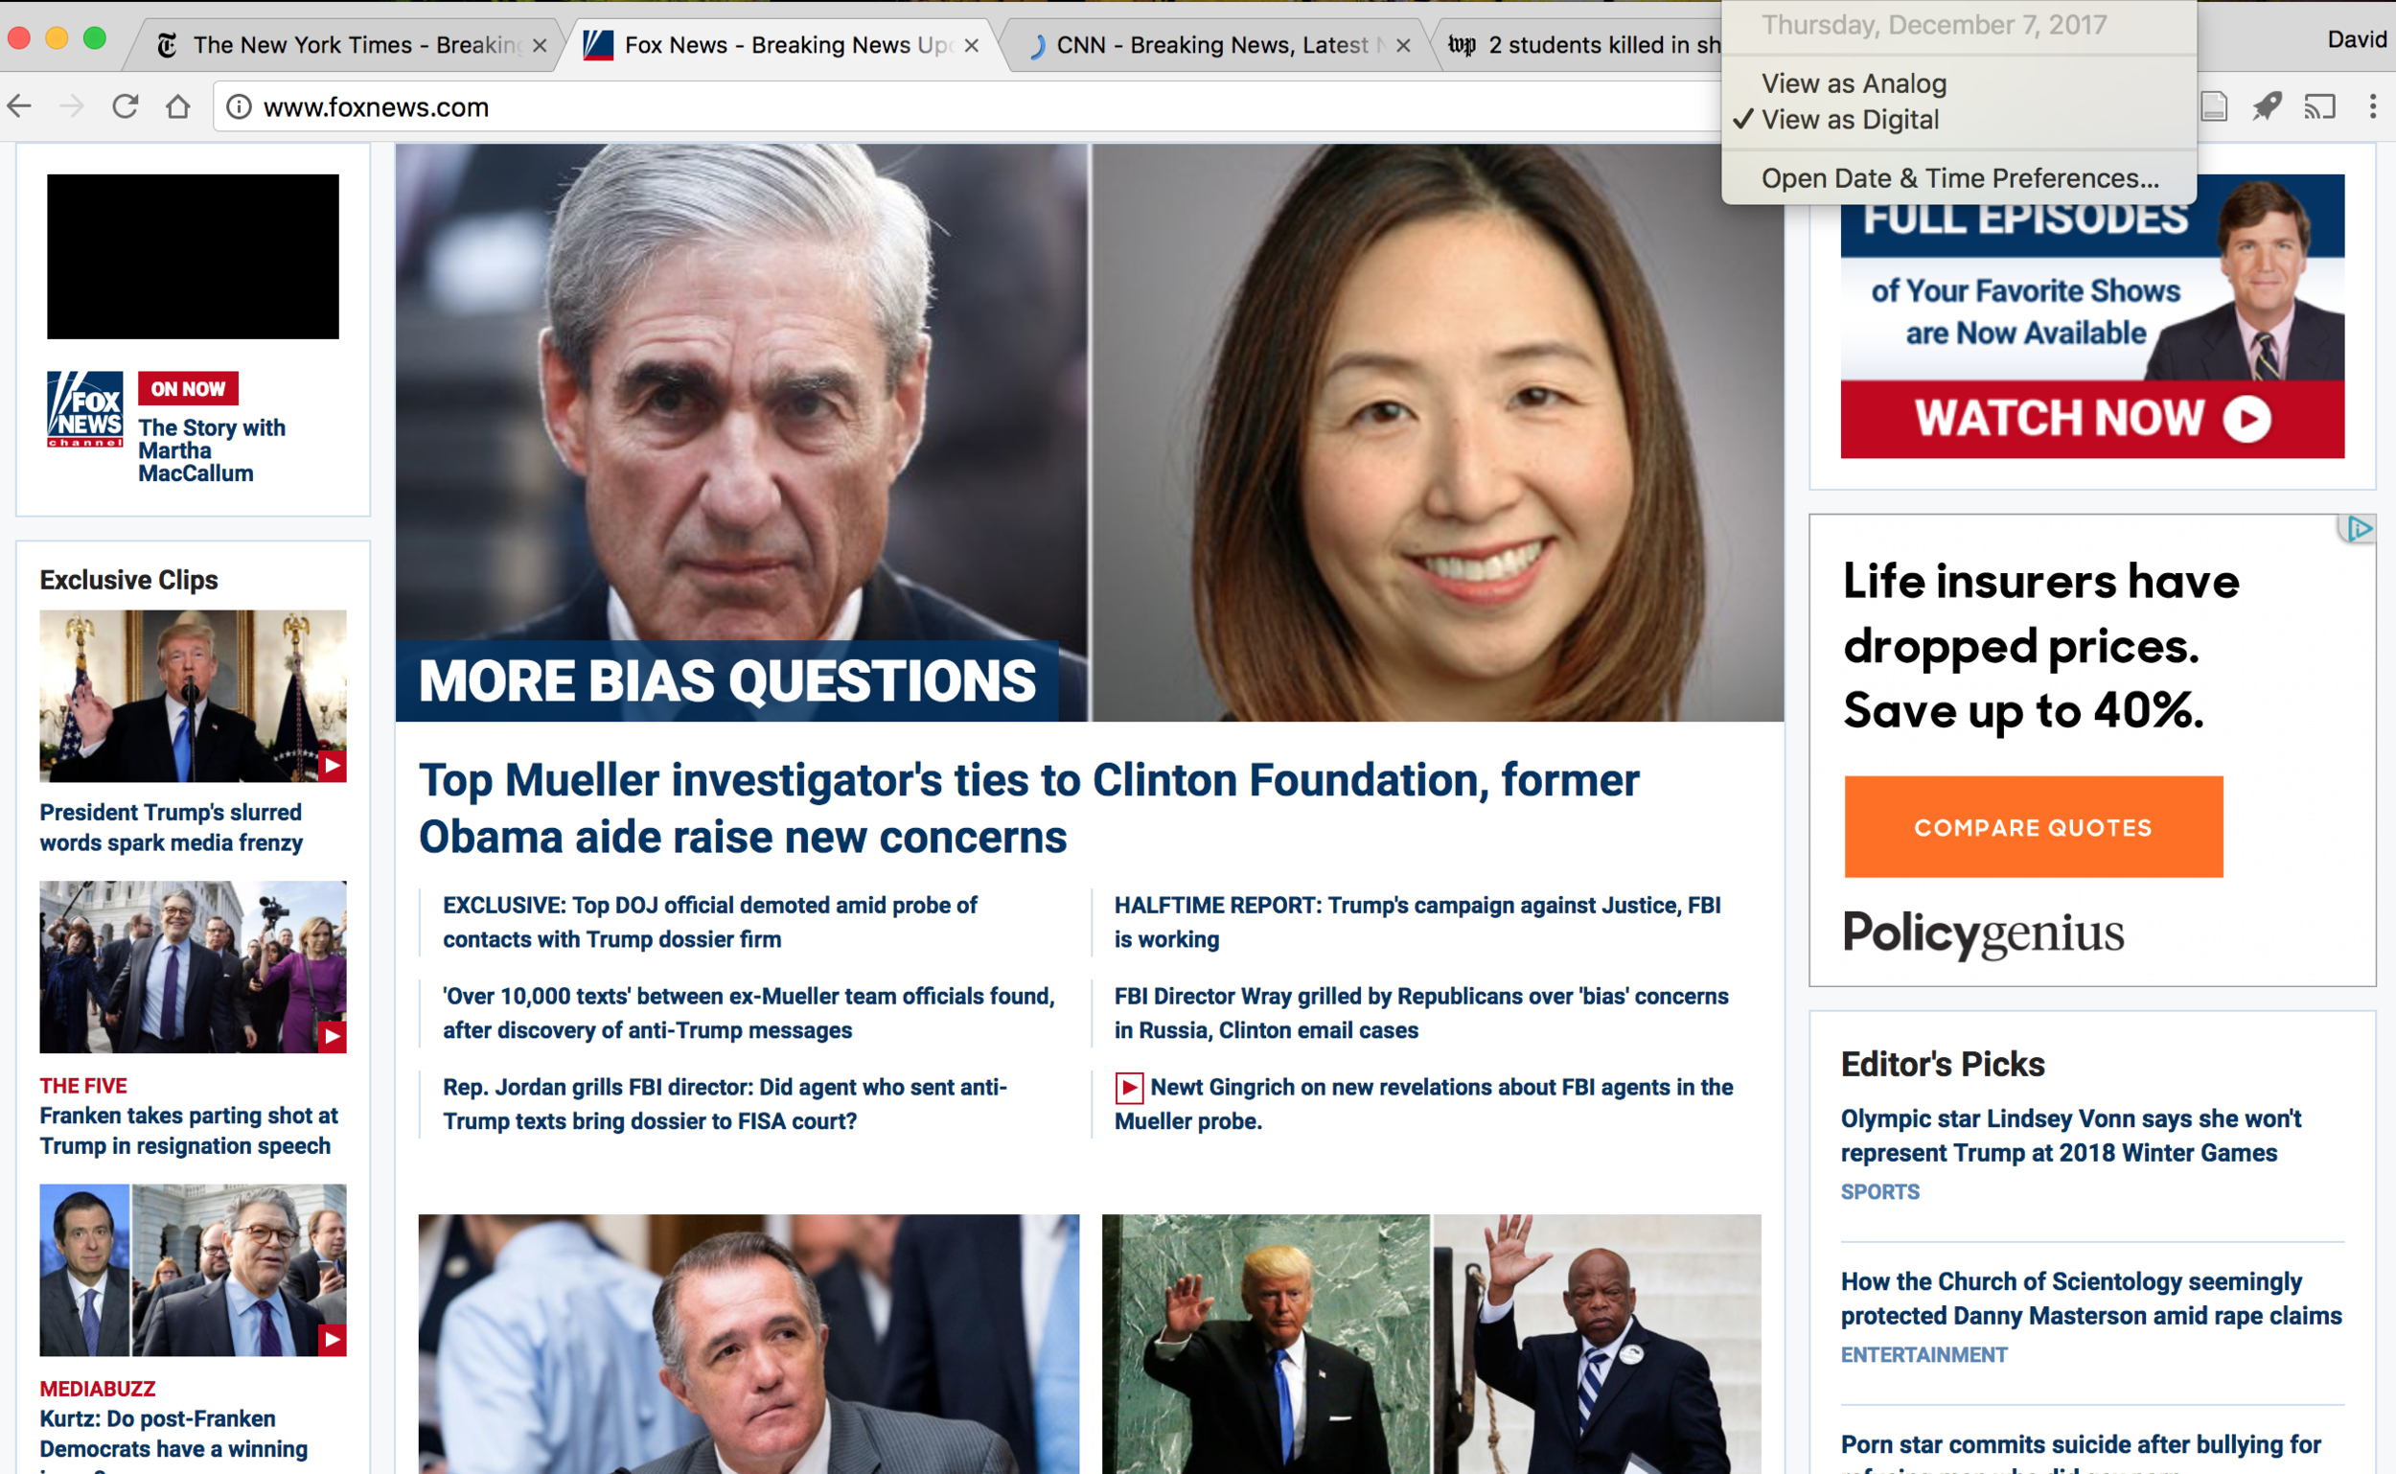Open Franken takes parting shot headline
Screen dimensions: 2396x1474
point(189,1131)
